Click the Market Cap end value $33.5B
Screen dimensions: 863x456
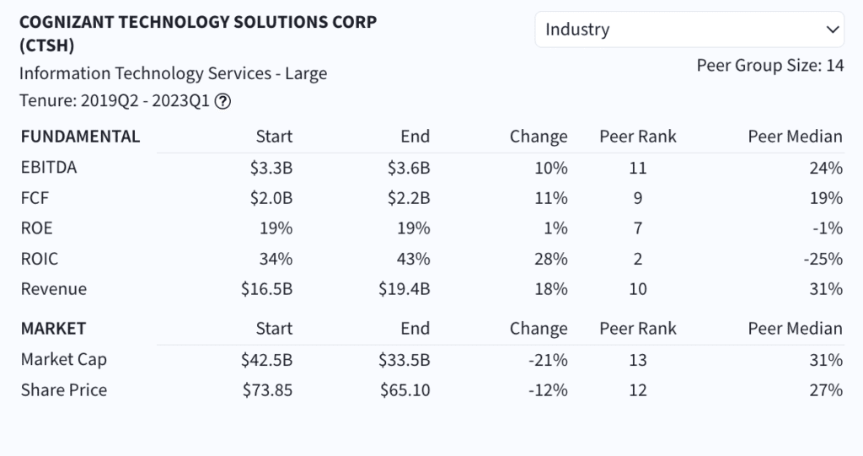(x=404, y=360)
